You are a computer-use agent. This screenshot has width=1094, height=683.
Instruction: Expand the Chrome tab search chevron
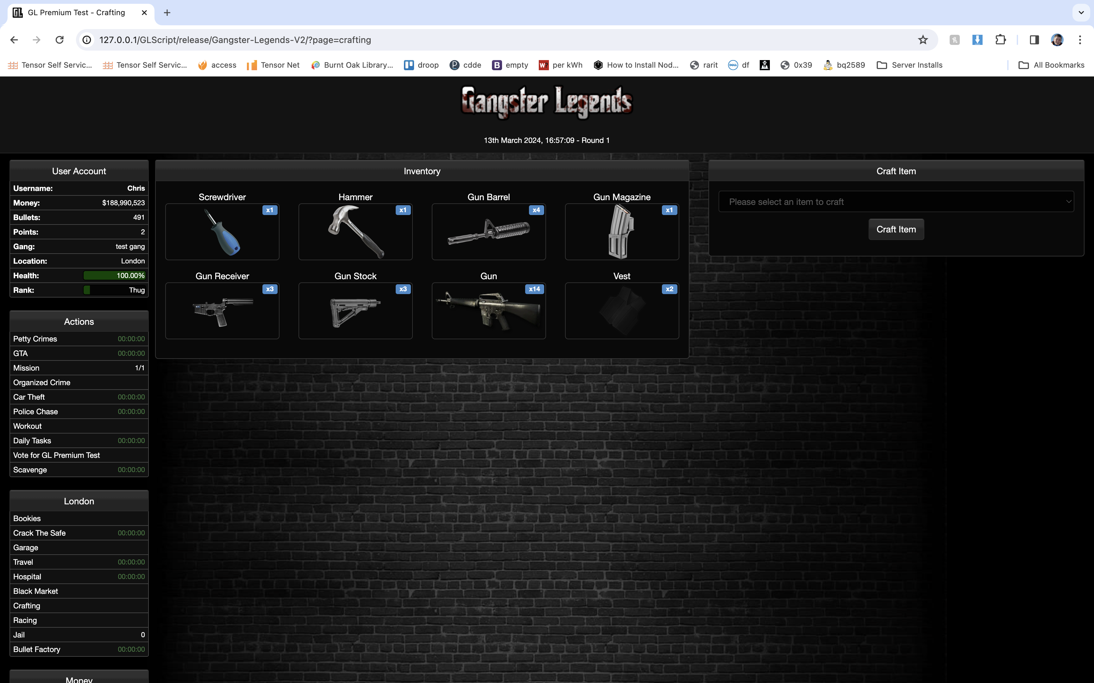1081,13
